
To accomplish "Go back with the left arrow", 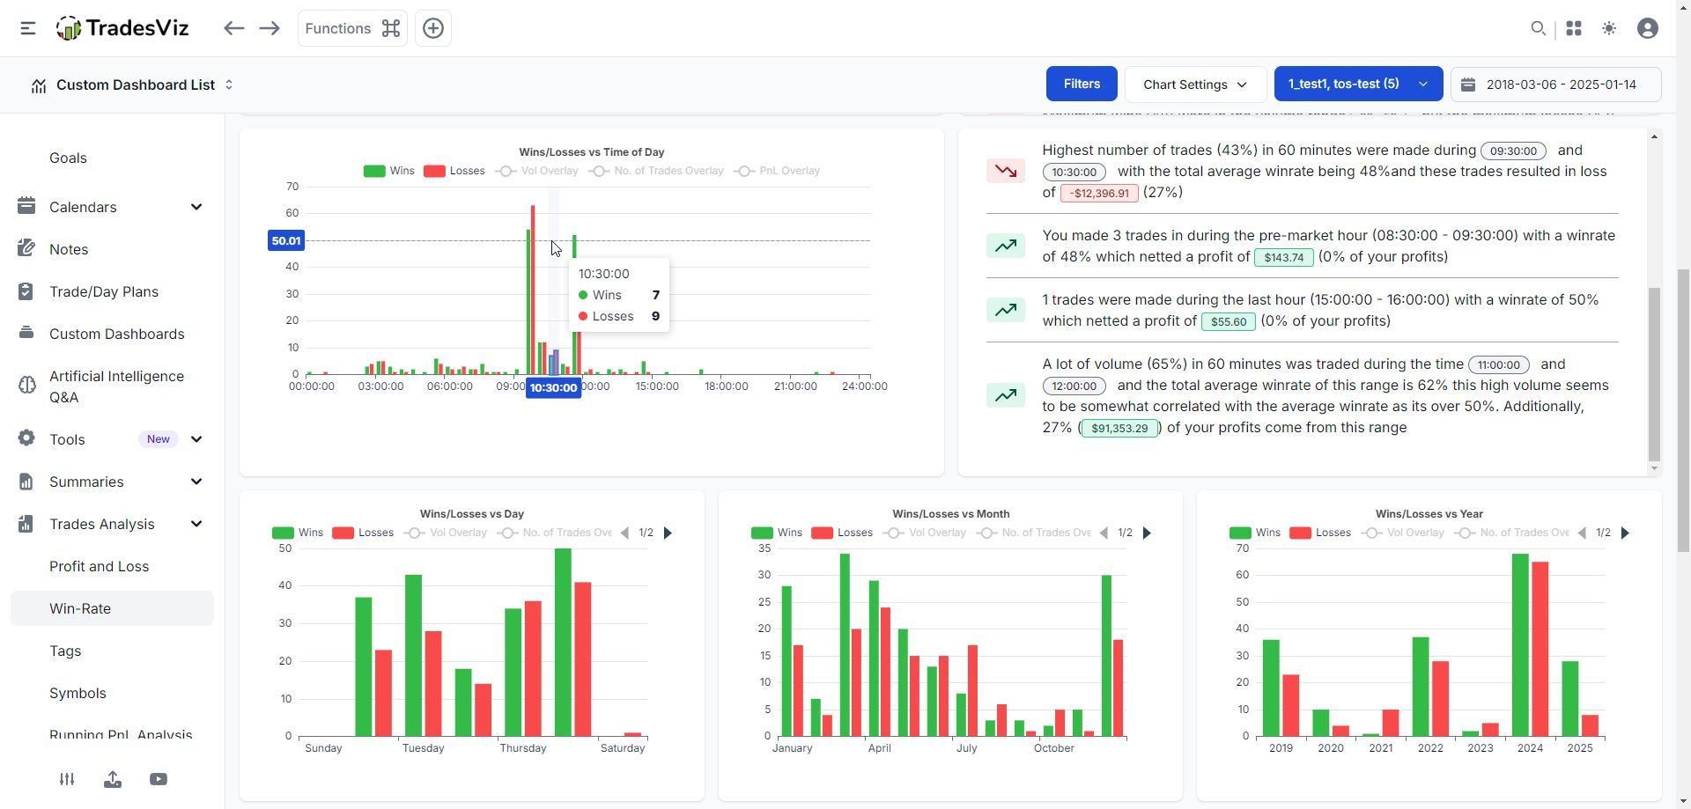I will pyautogui.click(x=233, y=28).
